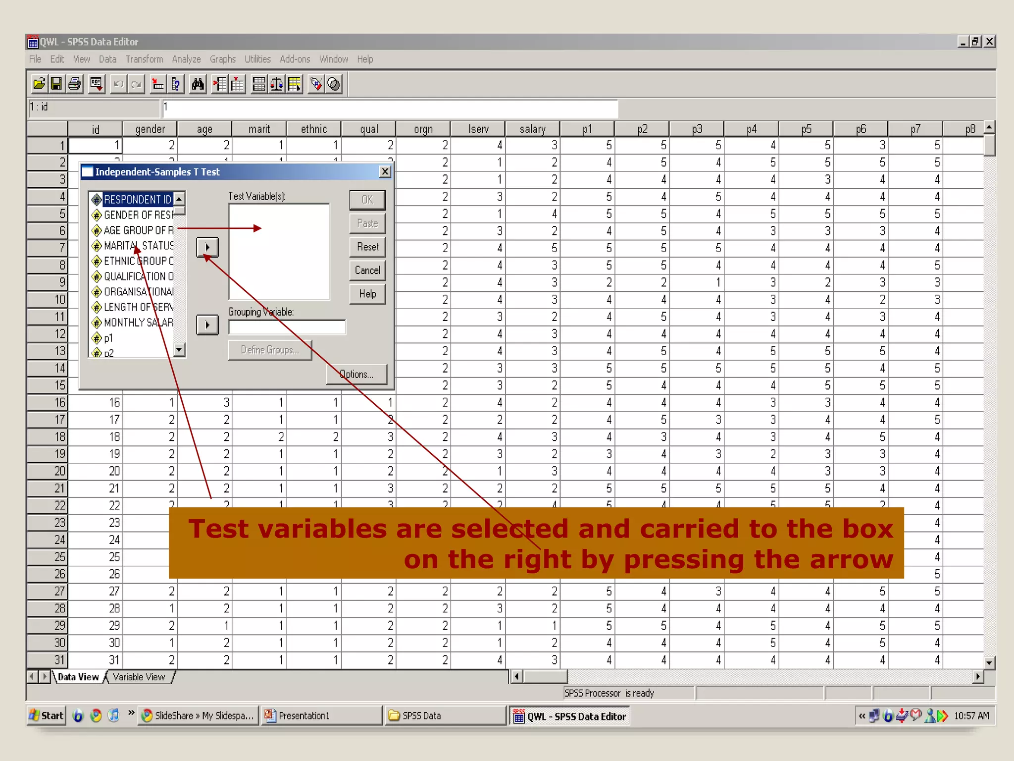Click the Insert Cases toolbar icon
Image resolution: width=1014 pixels, height=761 pixels.
[219, 84]
